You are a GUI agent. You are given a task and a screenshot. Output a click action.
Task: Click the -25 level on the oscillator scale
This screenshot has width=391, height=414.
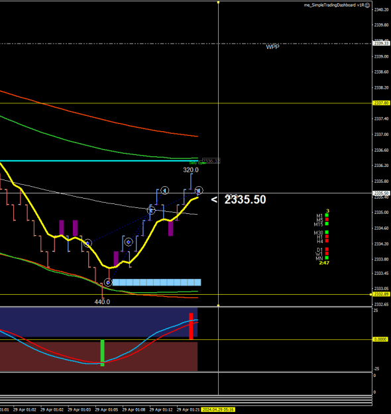coord(376,369)
